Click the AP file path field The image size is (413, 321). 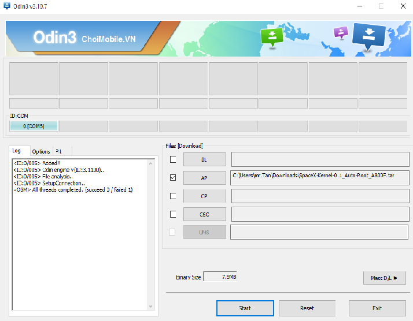320,178
